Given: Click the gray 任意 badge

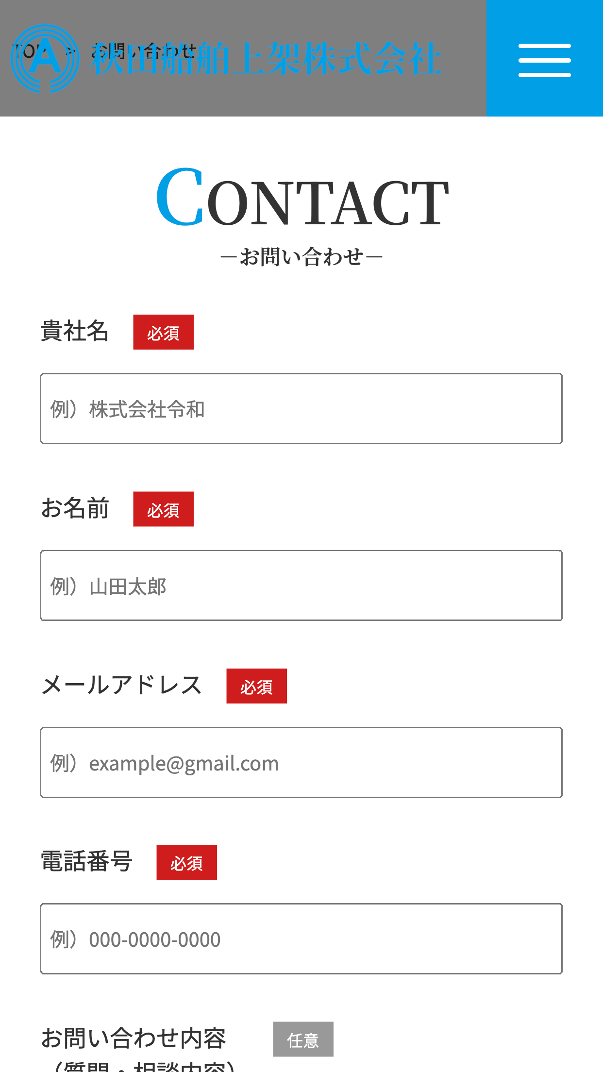Looking at the screenshot, I should point(303,1039).
